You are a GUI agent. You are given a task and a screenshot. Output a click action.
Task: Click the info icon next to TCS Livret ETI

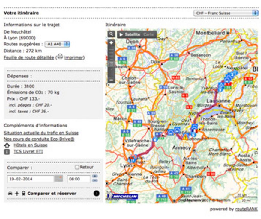[x=7, y=152]
